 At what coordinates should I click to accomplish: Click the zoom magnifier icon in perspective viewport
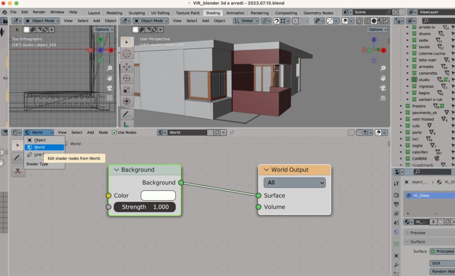383,68
